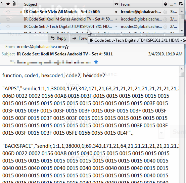Click the function, code1, hexcode1 header line
186x183 pixels.
tap(54, 76)
